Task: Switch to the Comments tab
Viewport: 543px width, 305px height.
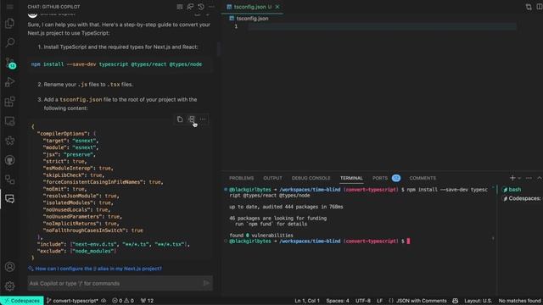Action: point(423,178)
